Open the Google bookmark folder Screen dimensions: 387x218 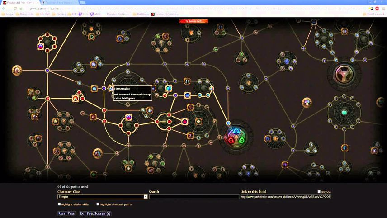click(x=7, y=14)
